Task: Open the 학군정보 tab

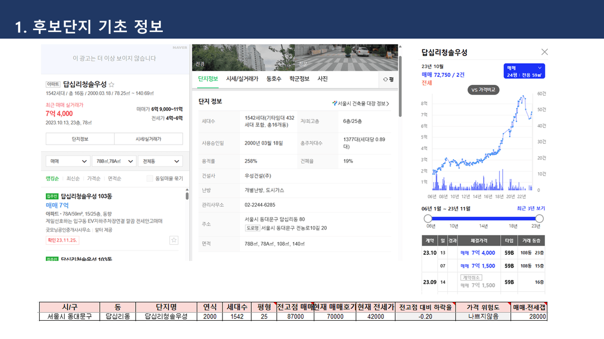Action: [300, 79]
